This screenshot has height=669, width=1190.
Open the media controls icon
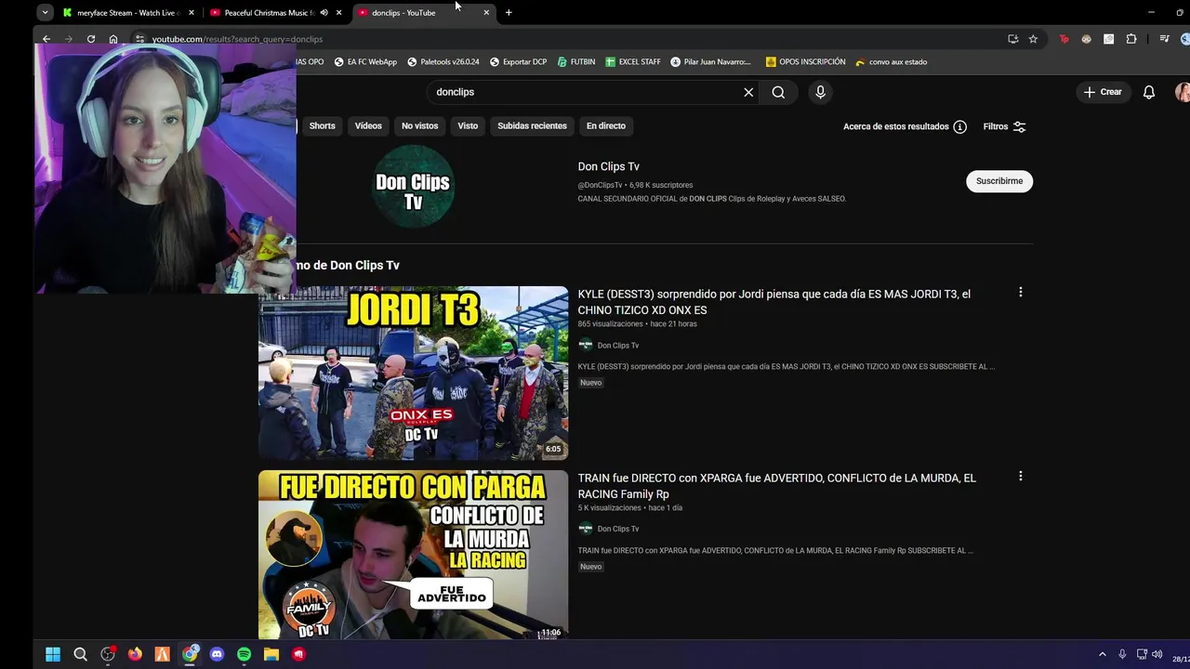[x=1164, y=39]
